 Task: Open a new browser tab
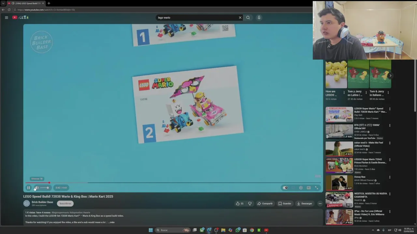pyautogui.click(x=49, y=3)
